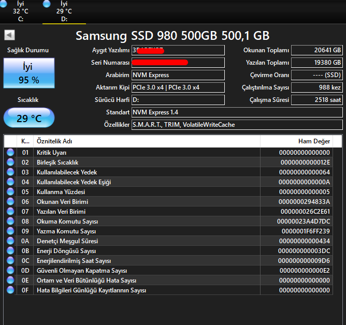Image resolution: width=346 pixels, height=325 pixels.
Task: Select the Kullanma Yüzdesi attribute name
Action: (61, 192)
